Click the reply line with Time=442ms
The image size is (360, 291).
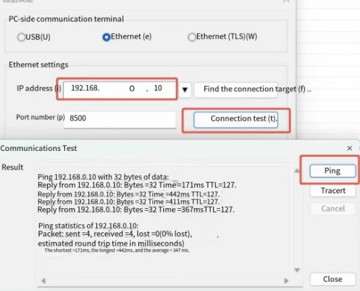tap(129, 195)
